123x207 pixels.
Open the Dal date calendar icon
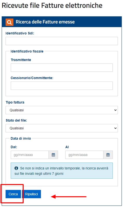coord(53,155)
